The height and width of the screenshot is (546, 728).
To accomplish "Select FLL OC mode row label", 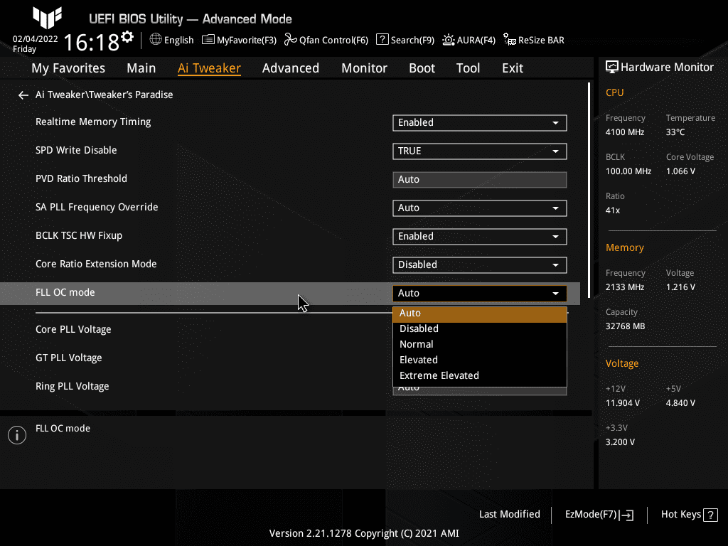I will click(x=65, y=292).
